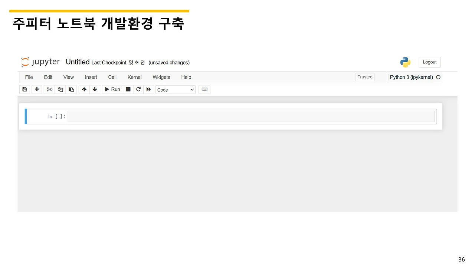Restart kernel and run all with fast-forward icon
Screen dimensions: 475x267
pos(148,89)
